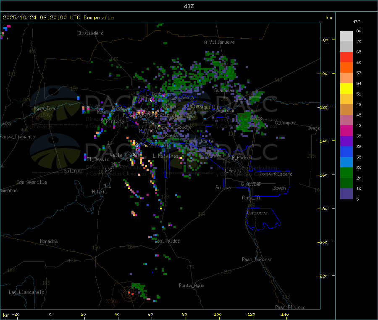The height and width of the screenshot is (320, 378).
Task: Click the timestamp '2025/10/24 06:20:00 UTC Composite'
Action: [58, 18]
